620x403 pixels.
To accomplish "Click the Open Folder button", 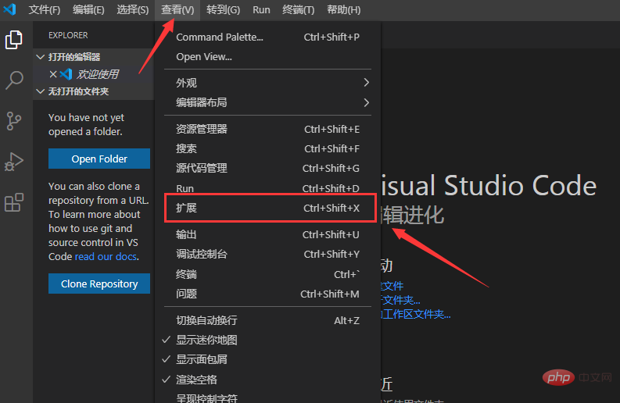I will click(99, 159).
